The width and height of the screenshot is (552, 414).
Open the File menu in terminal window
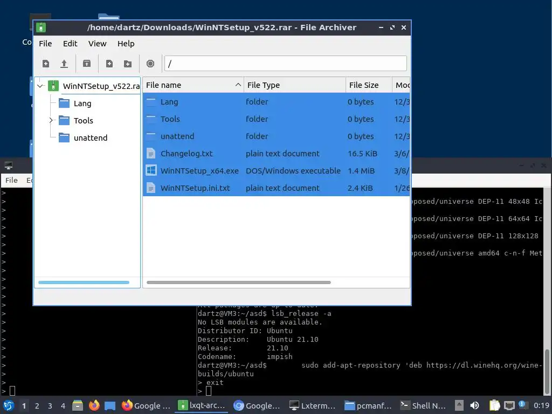coord(11,180)
